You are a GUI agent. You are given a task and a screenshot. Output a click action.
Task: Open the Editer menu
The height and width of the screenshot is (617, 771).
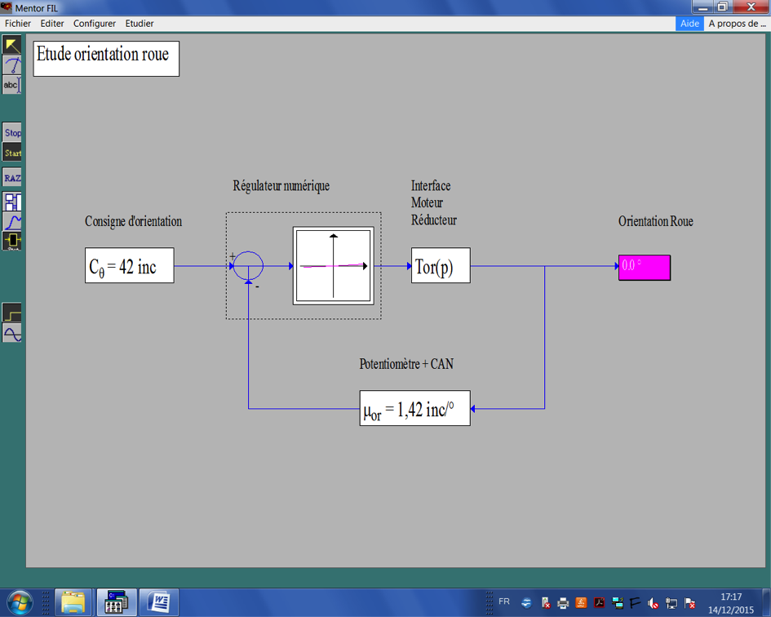[x=52, y=23]
